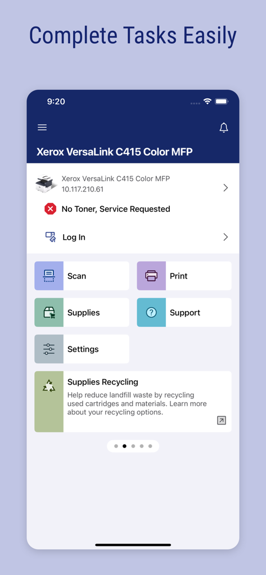Tap the Print printer icon
Image resolution: width=266 pixels, height=575 pixels.
coord(151,276)
